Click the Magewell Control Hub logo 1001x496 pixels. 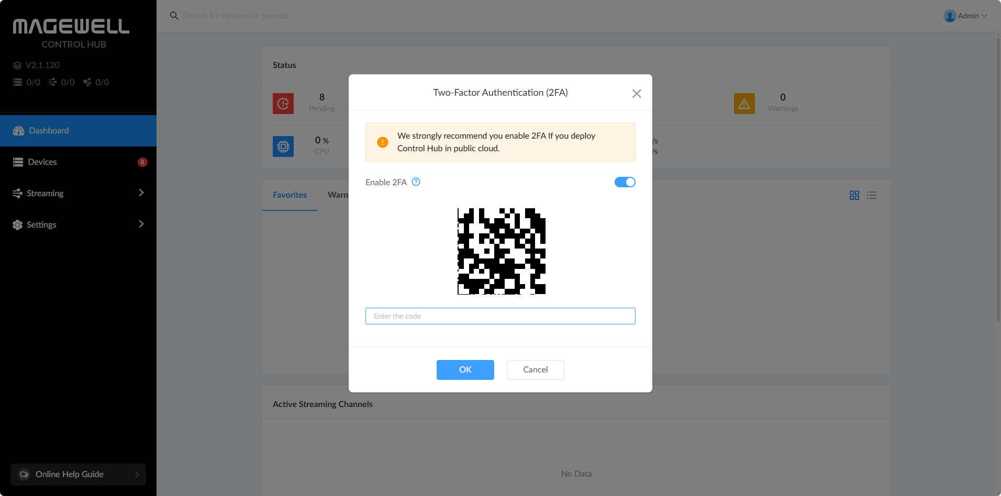point(71,34)
